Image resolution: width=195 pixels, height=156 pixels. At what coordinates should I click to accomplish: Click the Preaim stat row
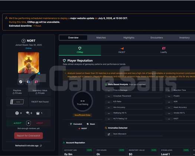click(180, 96)
